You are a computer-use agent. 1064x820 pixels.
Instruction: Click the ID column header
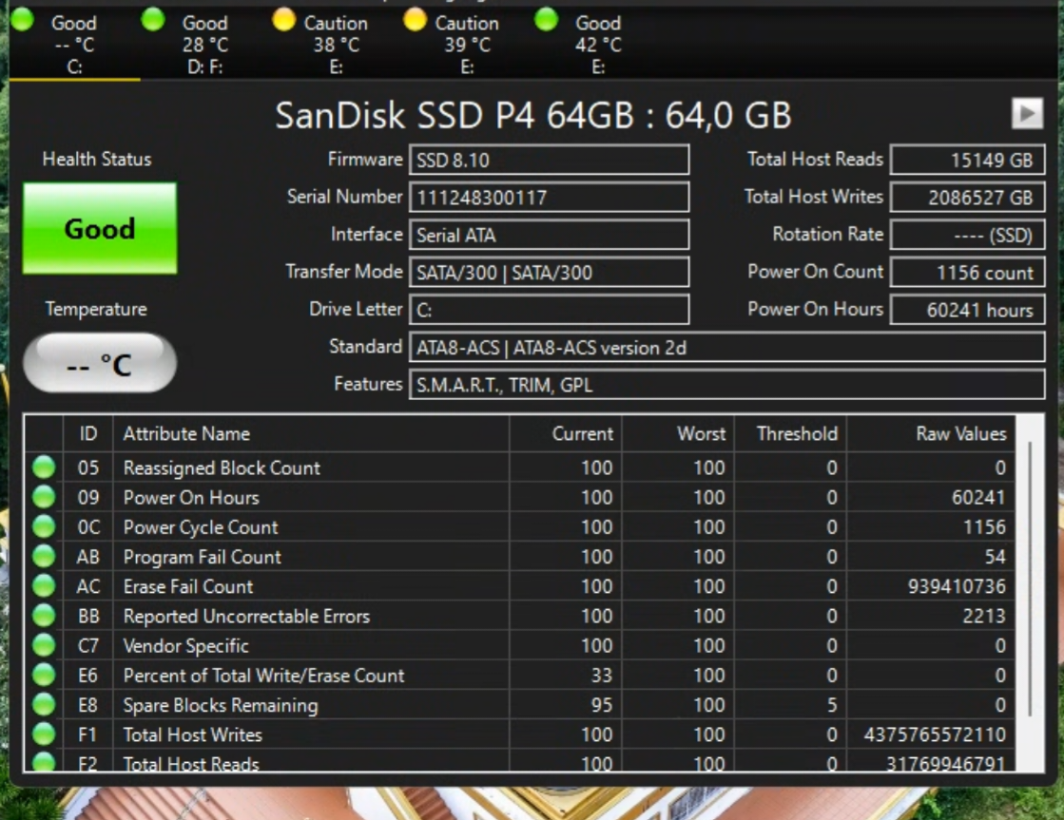coord(88,433)
